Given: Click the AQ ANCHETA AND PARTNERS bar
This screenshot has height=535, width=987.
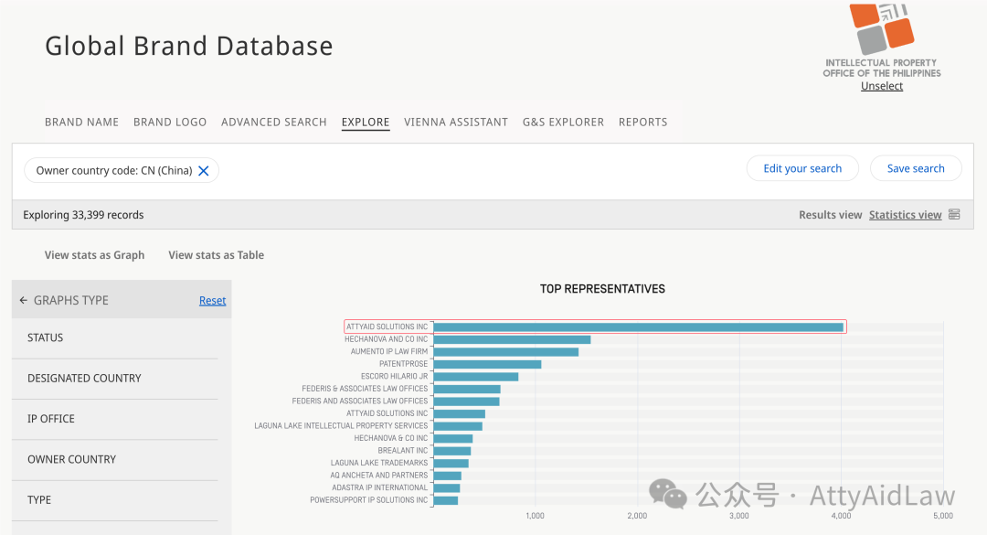Looking at the screenshot, I should click(x=448, y=476).
